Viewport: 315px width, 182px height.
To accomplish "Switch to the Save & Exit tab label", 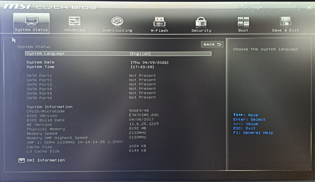I will pyautogui.click(x=285, y=30).
